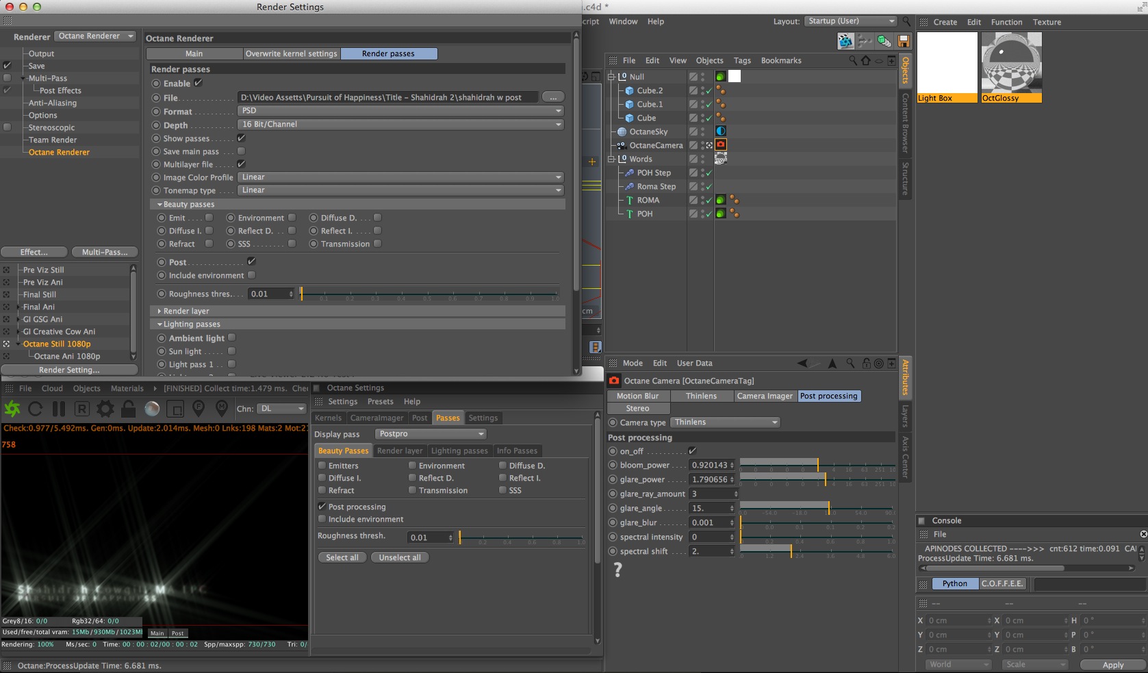
Task: Click the R icon in the Live Viewer toolbar
Action: pyautogui.click(x=82, y=409)
